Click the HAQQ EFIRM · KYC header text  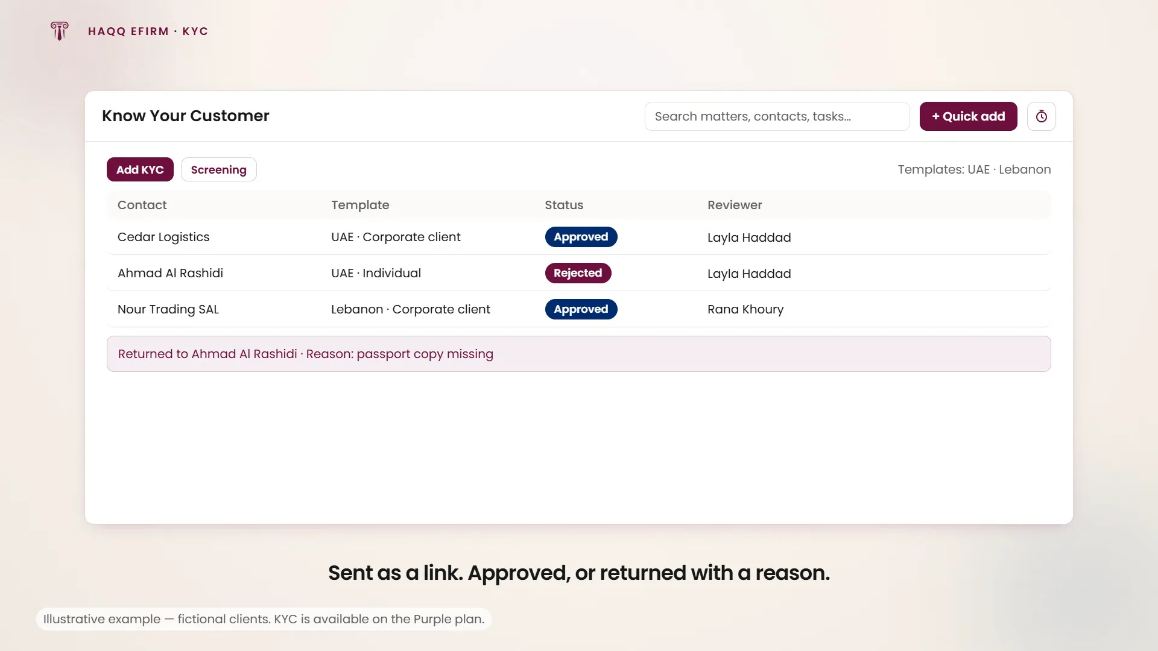coord(148,31)
